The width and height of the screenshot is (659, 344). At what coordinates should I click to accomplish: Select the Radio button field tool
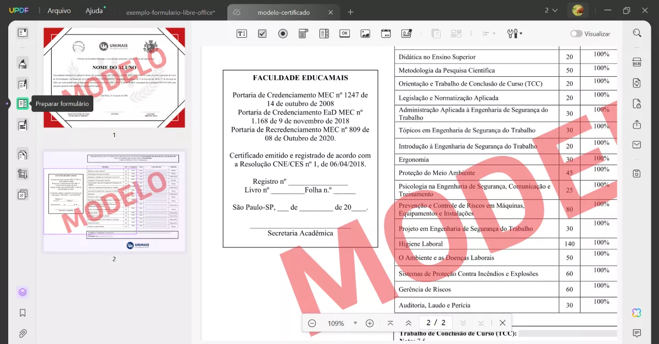pyautogui.click(x=282, y=33)
